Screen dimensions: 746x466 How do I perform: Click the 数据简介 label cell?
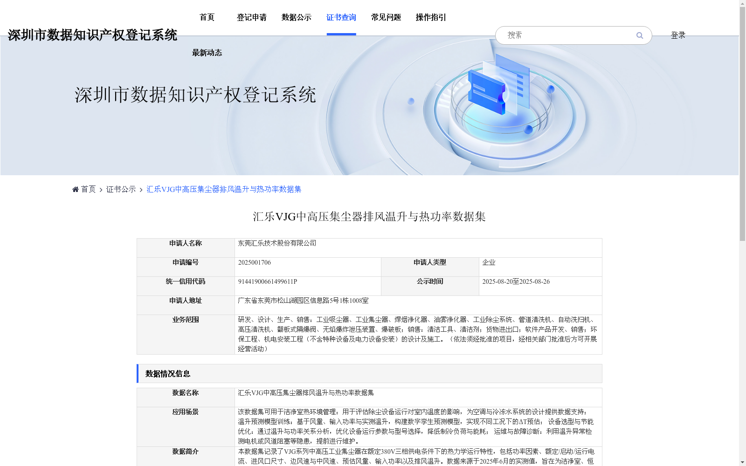point(186,456)
